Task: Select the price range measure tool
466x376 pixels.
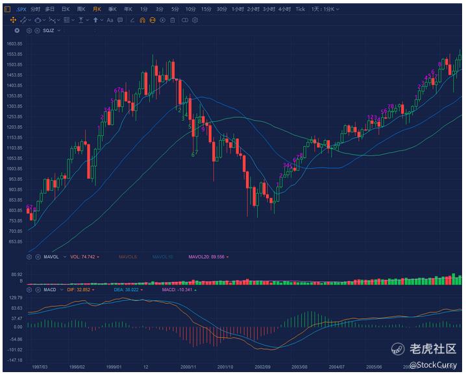Action: 81,20
